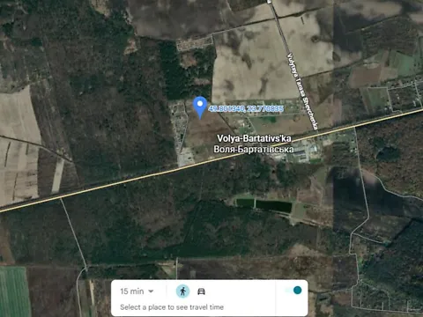Click the 'Select a place to see travel time' hint

(x=172, y=307)
